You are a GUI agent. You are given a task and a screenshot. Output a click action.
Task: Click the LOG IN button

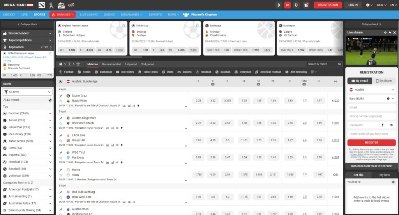pyautogui.click(x=353, y=5)
